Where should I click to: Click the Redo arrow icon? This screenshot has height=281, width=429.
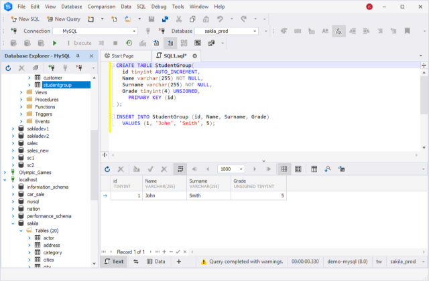point(243,19)
